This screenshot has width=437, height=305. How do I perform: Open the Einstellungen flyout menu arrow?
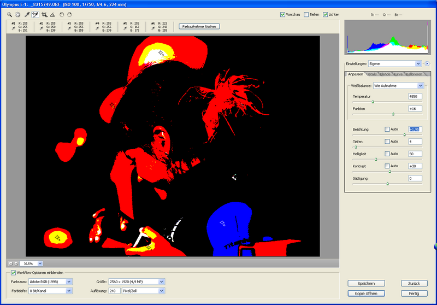click(x=427, y=64)
